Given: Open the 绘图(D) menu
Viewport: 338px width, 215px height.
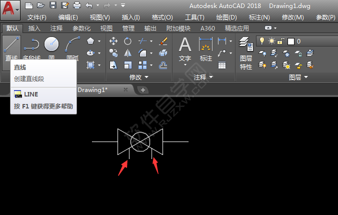Looking at the screenshot, I should [226, 17].
